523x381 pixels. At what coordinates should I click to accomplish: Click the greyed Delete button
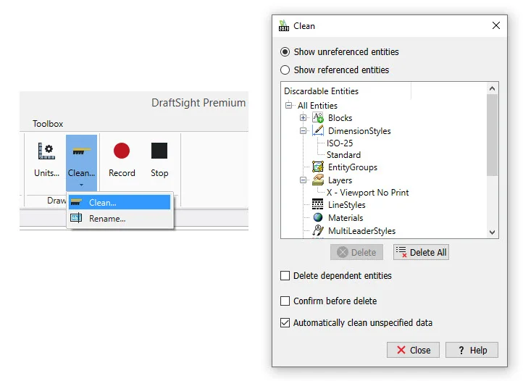[x=356, y=252]
